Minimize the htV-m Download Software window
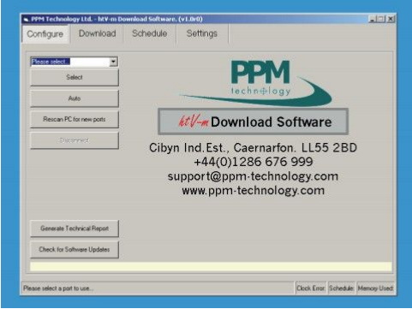This screenshot has height=309, width=412. pyautogui.click(x=373, y=19)
